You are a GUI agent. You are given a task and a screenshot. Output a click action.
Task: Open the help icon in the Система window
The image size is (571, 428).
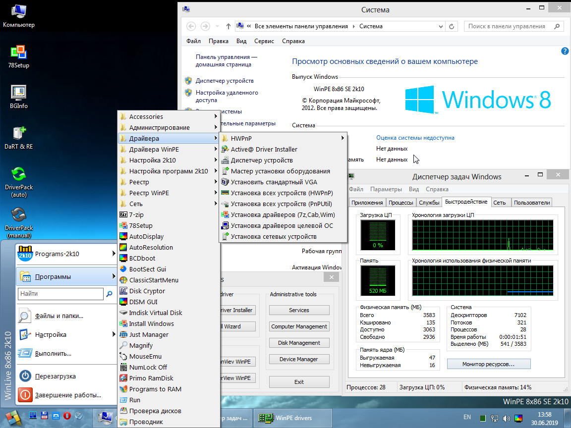click(x=565, y=51)
